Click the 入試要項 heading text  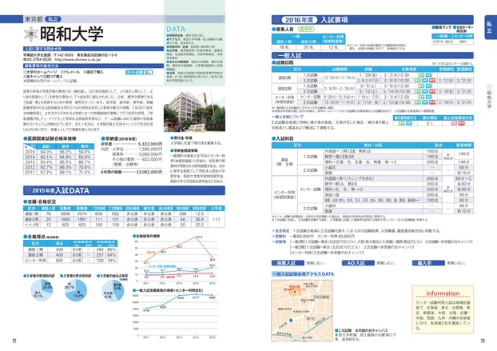pyautogui.click(x=334, y=20)
